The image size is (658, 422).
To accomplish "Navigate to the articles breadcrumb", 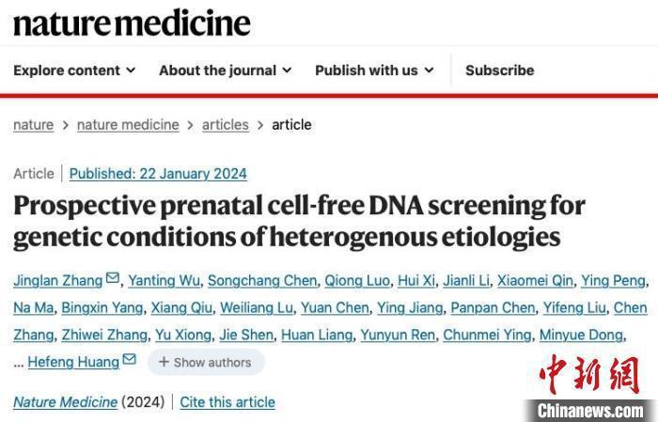I will (225, 124).
